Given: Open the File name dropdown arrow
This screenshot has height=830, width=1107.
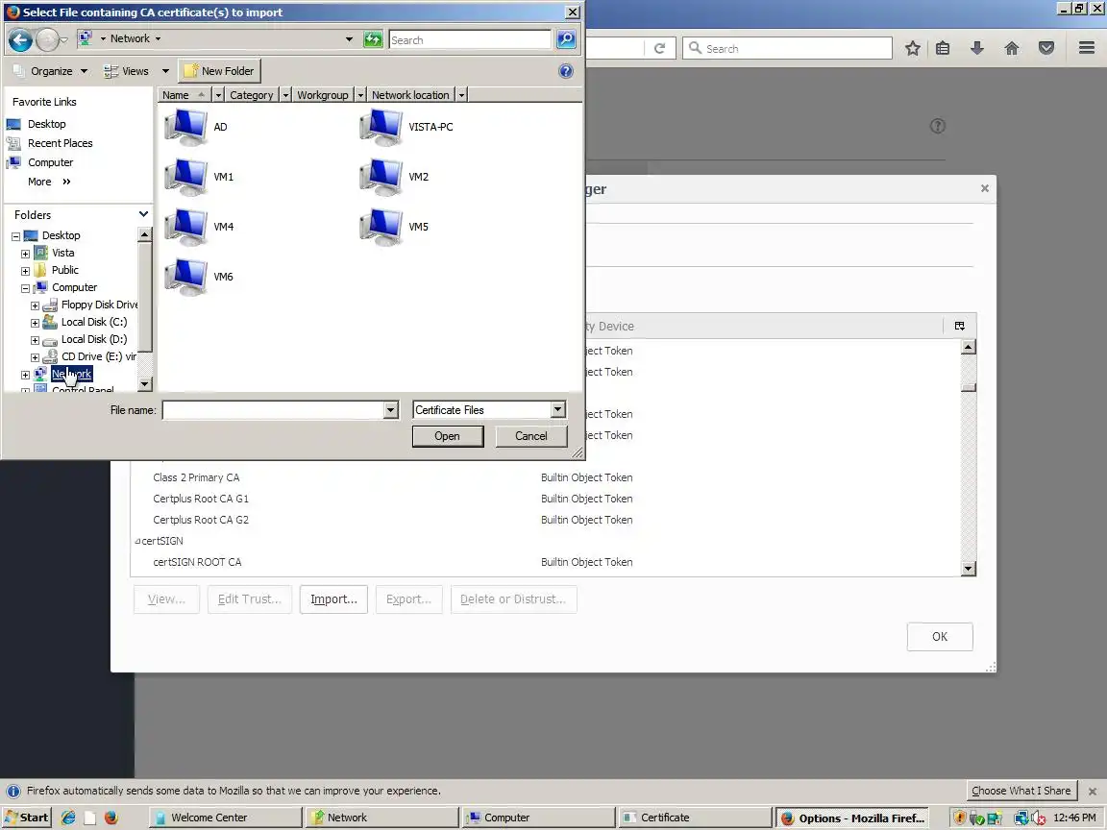Looking at the screenshot, I should point(390,410).
